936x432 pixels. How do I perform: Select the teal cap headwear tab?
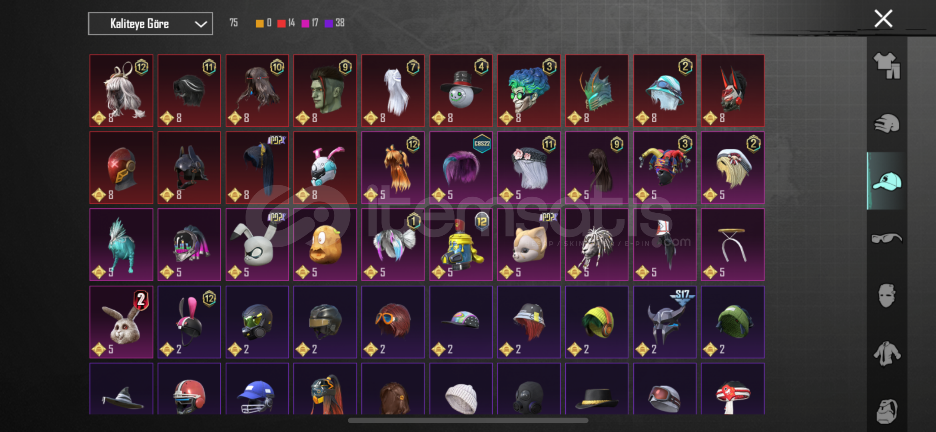[887, 181]
